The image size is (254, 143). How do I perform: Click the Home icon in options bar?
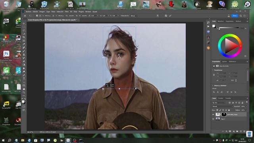pos(25,16)
